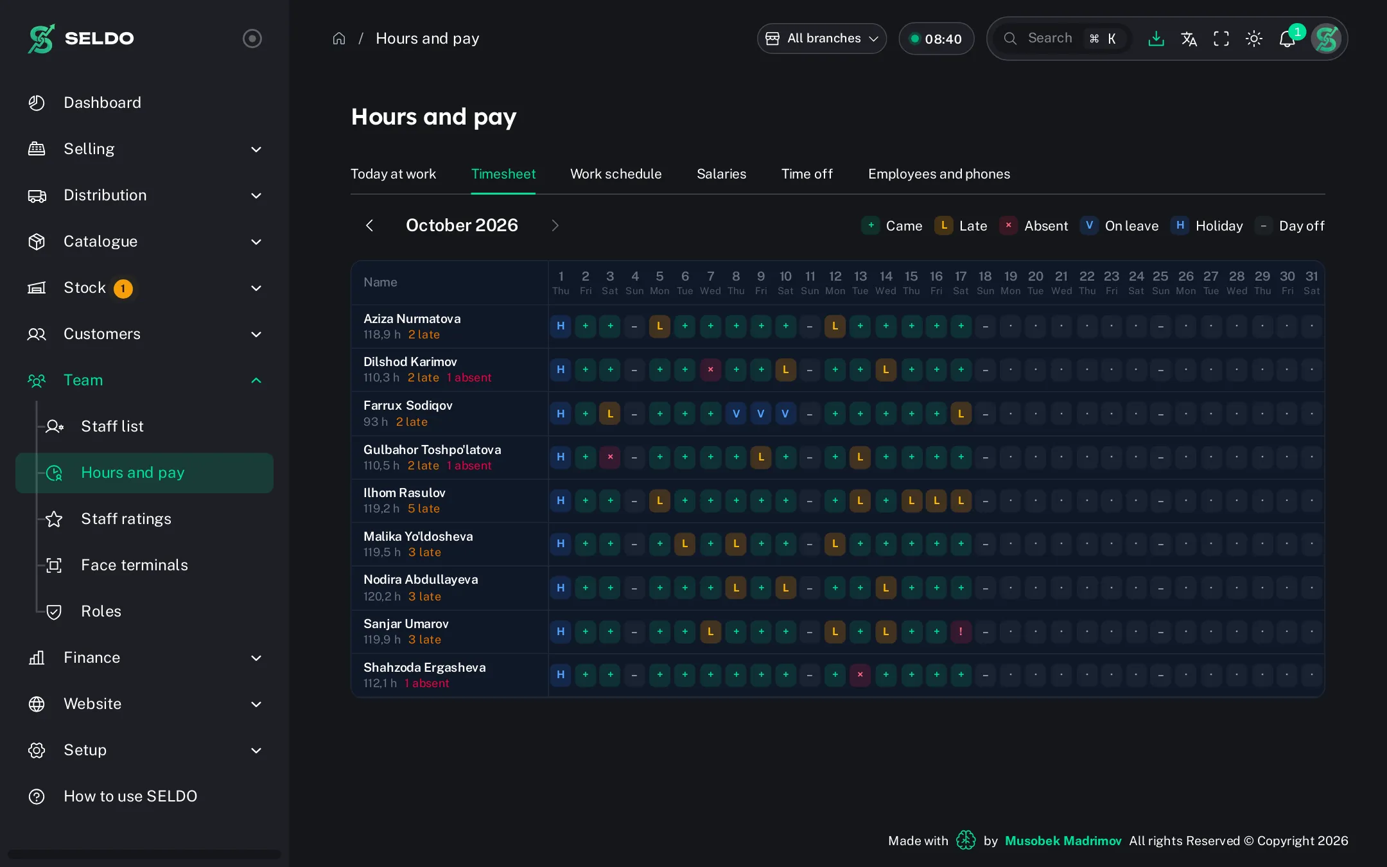Image resolution: width=1387 pixels, height=867 pixels.
Task: Switch to Today at work tab
Action: 393,174
